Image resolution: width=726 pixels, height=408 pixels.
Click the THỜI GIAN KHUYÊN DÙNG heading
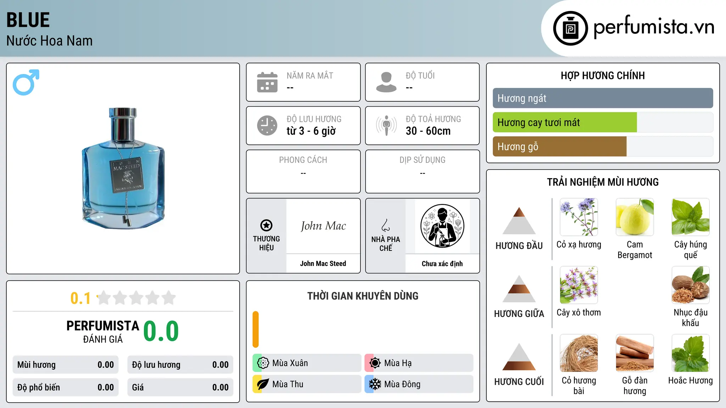(x=363, y=296)
